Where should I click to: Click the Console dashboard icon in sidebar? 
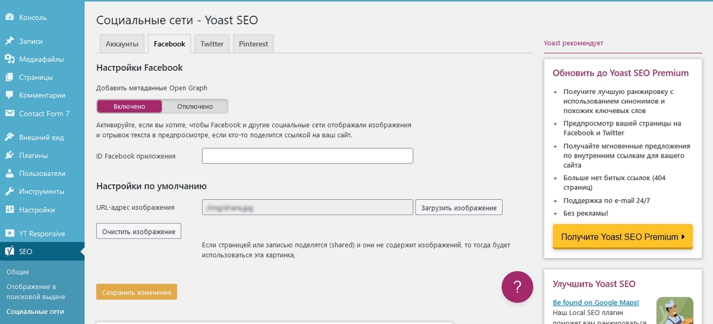(10, 17)
